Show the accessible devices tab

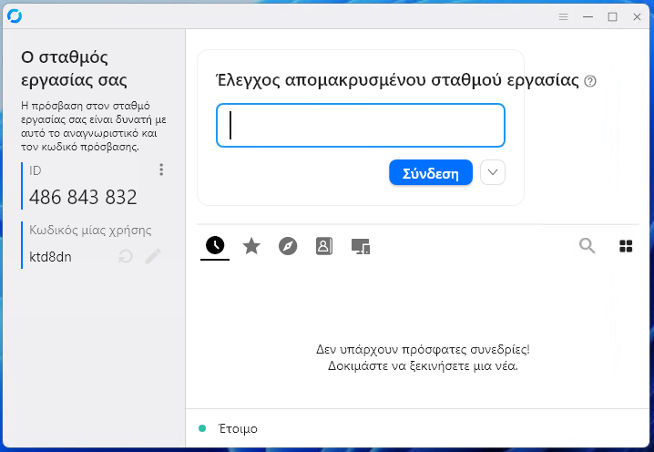(x=361, y=246)
